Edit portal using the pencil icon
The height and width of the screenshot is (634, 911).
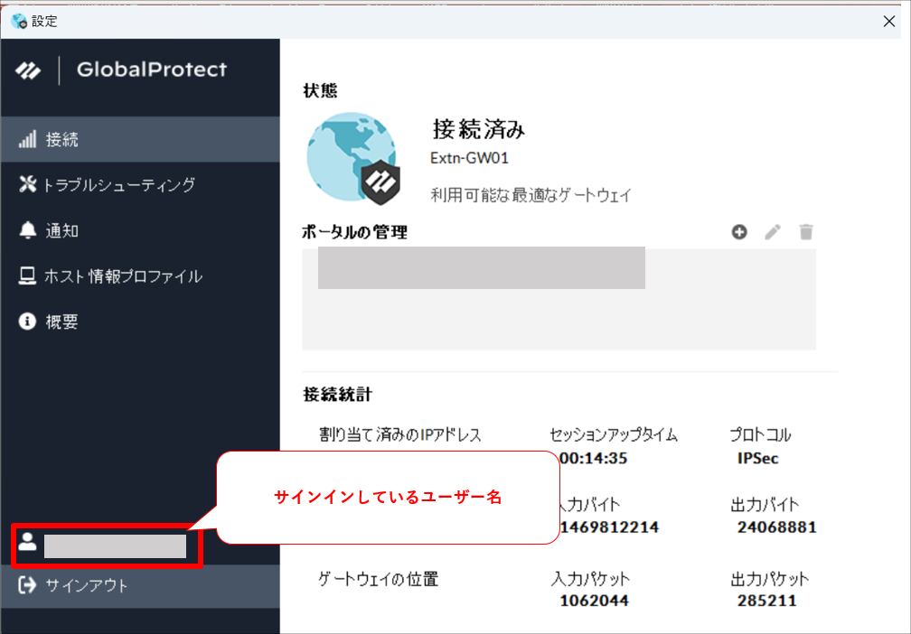click(x=772, y=232)
